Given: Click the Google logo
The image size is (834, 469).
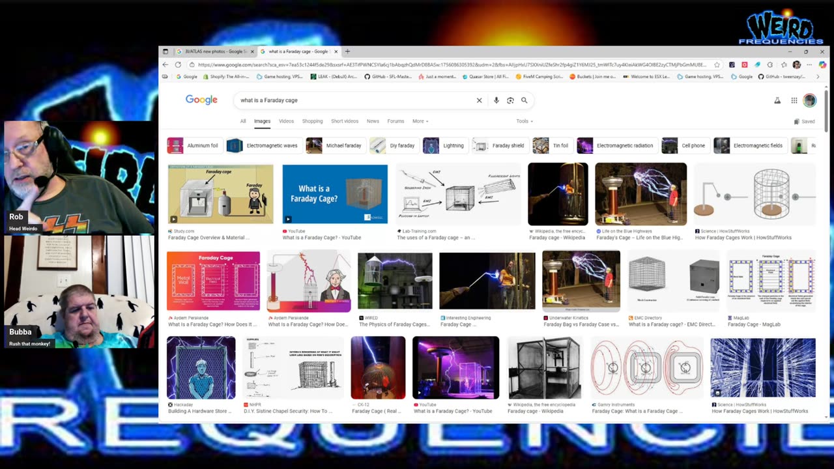Looking at the screenshot, I should tap(201, 100).
